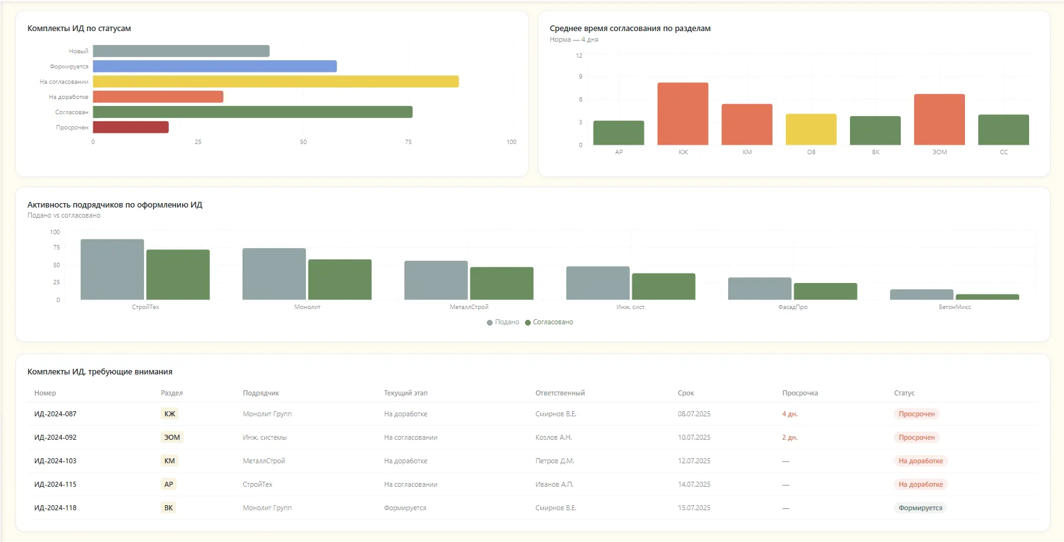Select the red Просрочен bar in status chart

[131, 127]
